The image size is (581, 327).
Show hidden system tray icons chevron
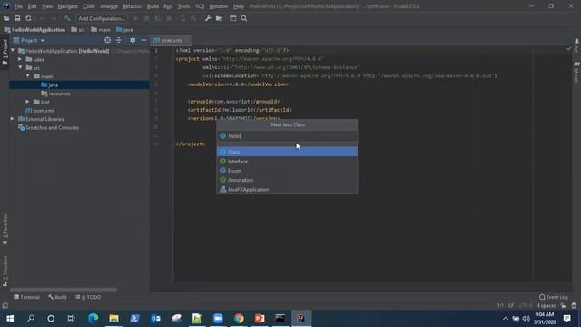click(506, 319)
